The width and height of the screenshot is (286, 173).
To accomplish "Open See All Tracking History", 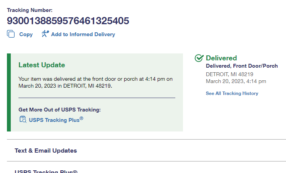I will [x=232, y=93].
